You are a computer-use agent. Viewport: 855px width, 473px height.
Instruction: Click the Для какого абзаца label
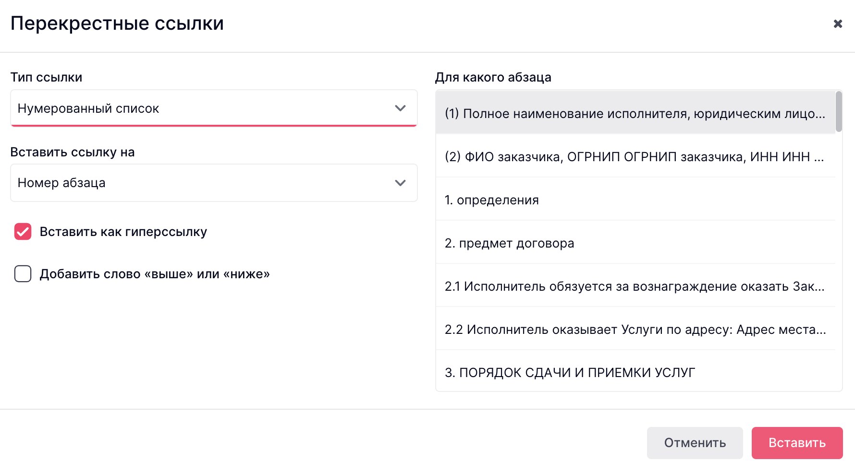(493, 77)
